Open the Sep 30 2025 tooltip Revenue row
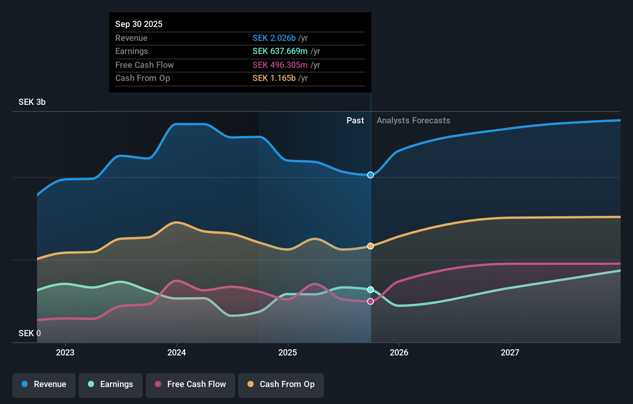633x404 pixels. point(240,38)
